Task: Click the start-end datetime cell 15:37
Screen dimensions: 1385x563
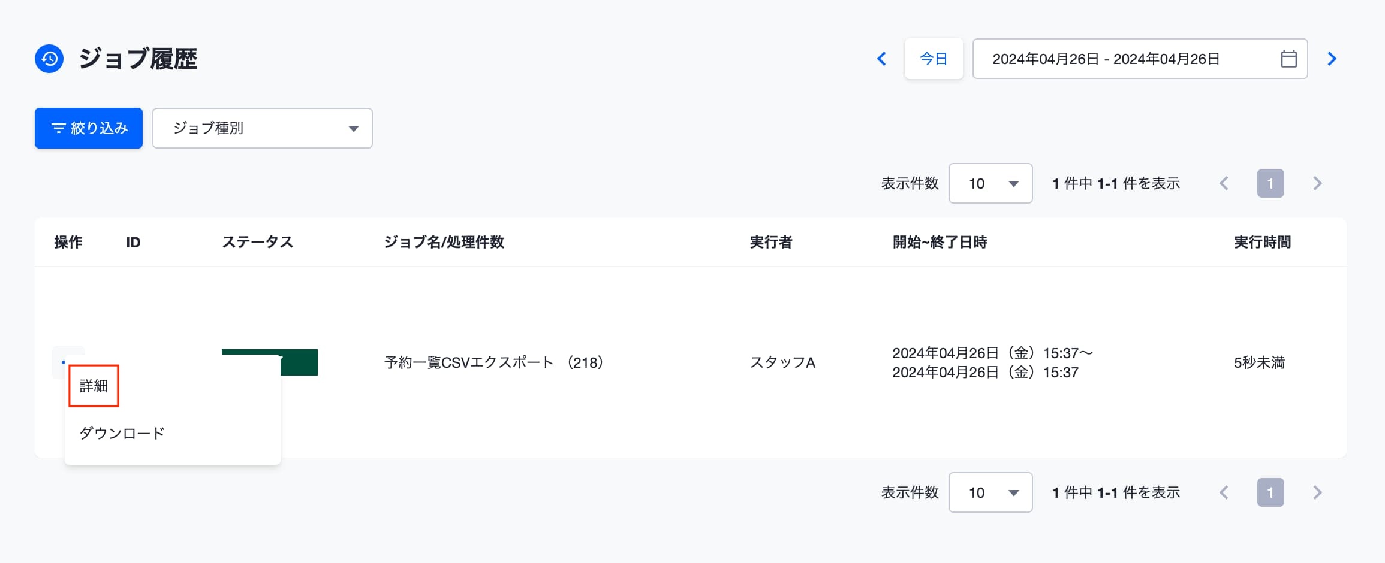Action: 993,362
